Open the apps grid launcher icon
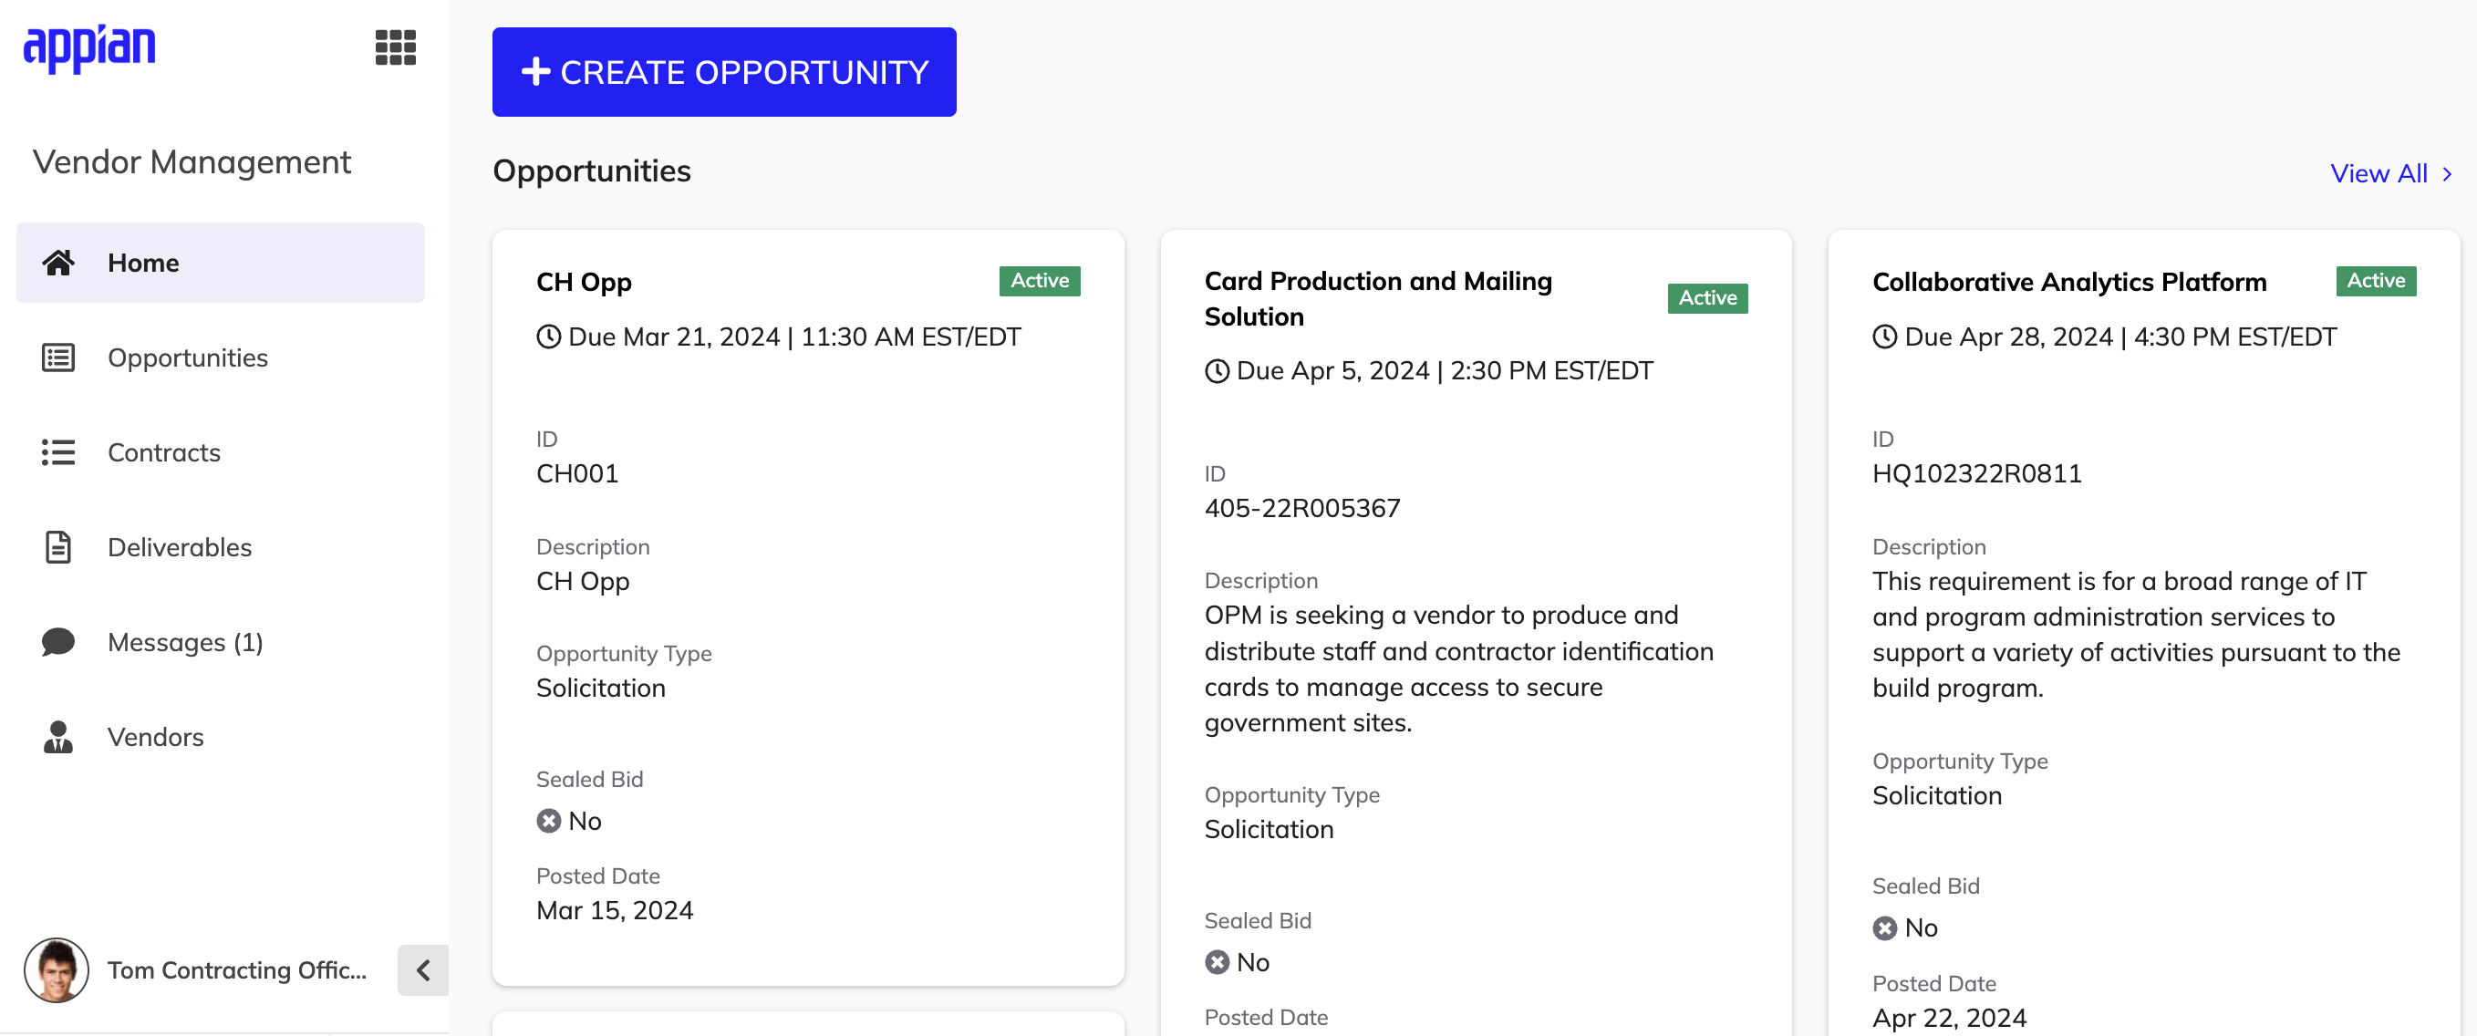This screenshot has width=2477, height=1036. [395, 47]
